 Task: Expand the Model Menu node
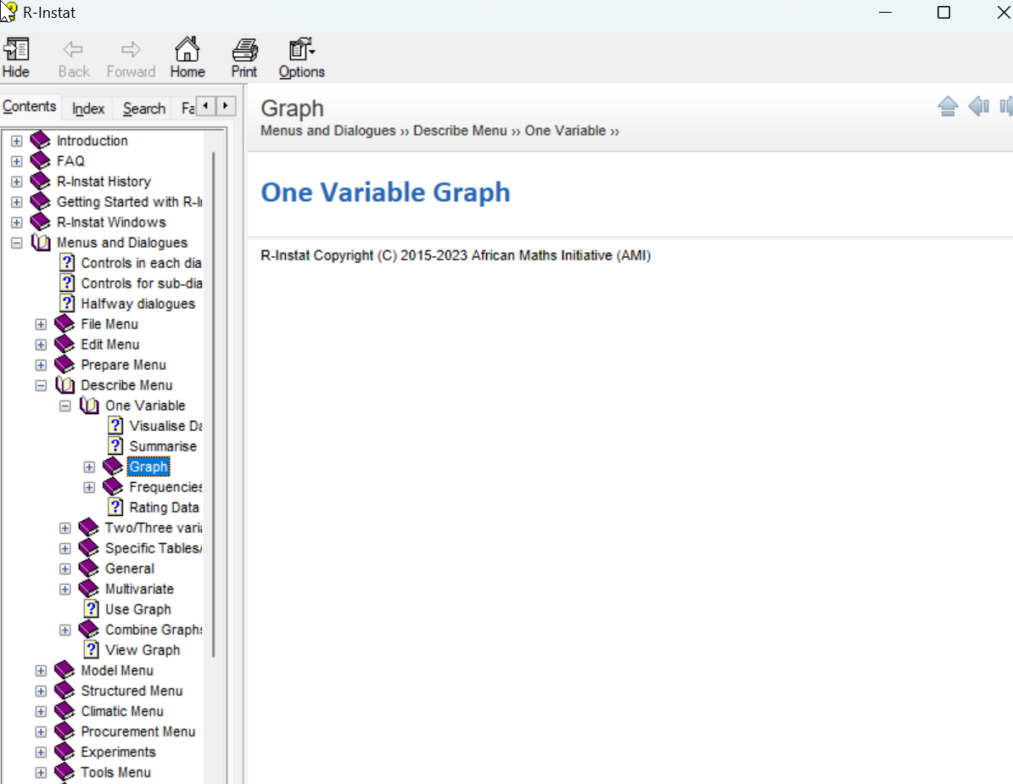point(41,670)
